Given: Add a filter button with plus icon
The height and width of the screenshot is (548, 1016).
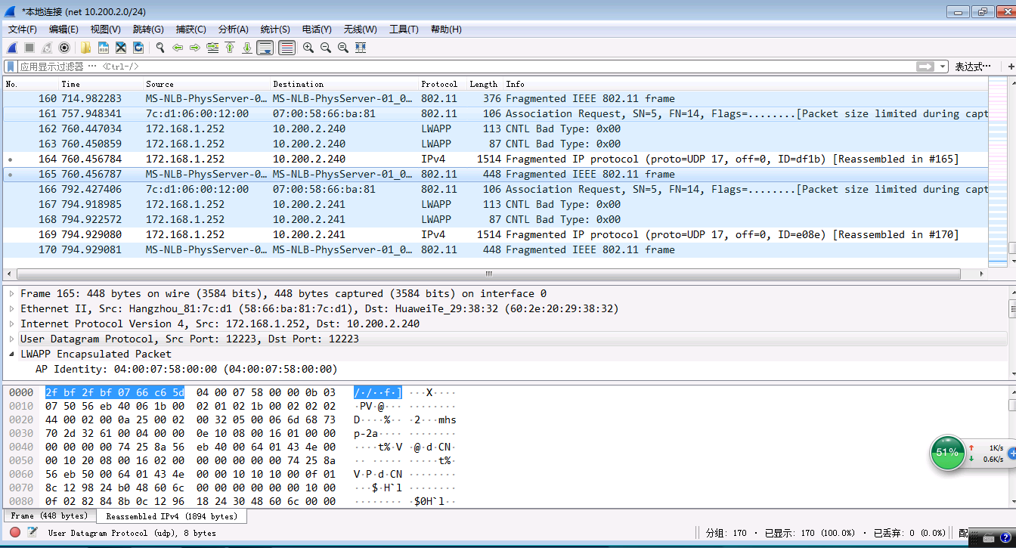Looking at the screenshot, I should [1011, 67].
